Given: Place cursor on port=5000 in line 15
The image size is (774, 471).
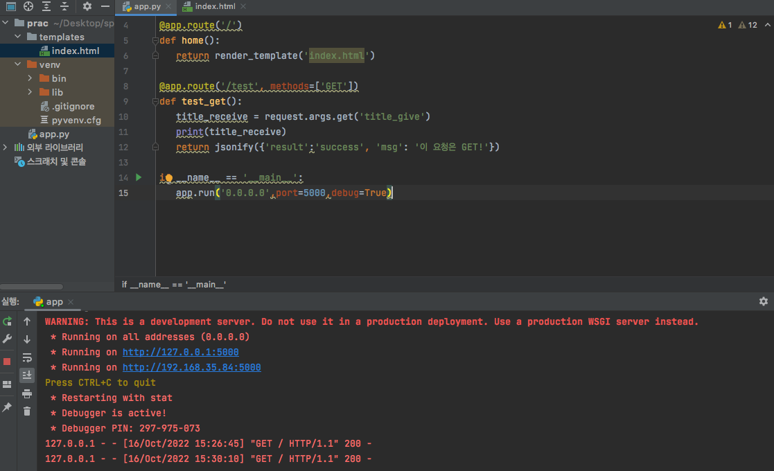Looking at the screenshot, I should coord(301,193).
